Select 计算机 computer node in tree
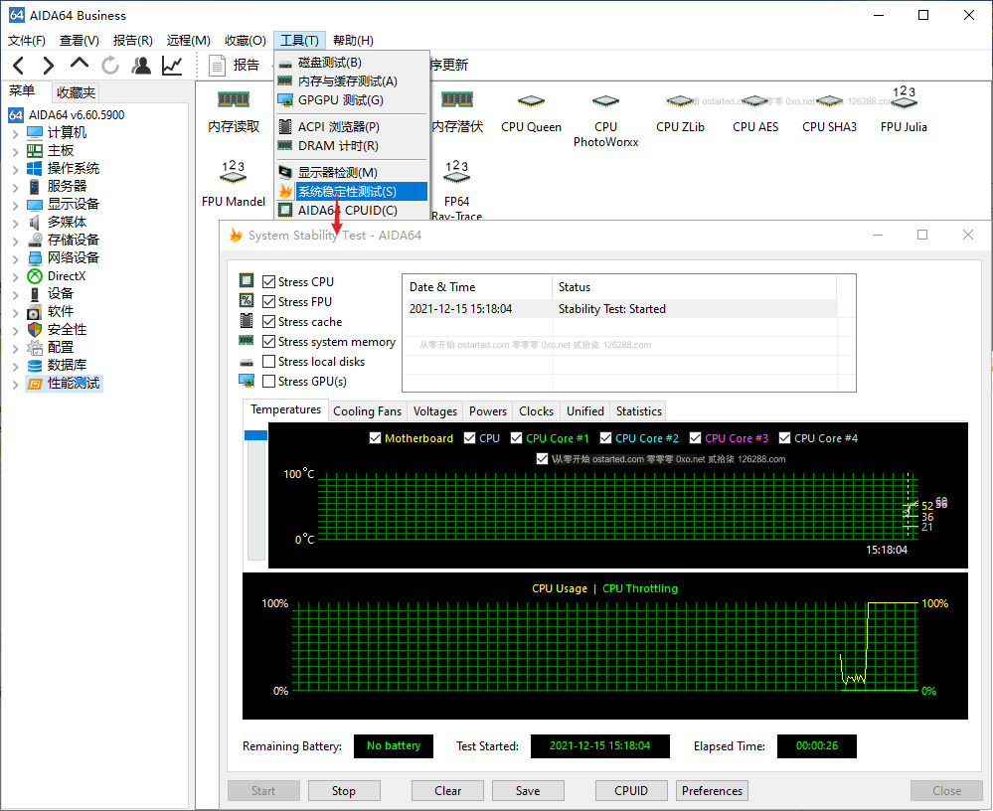 67,133
